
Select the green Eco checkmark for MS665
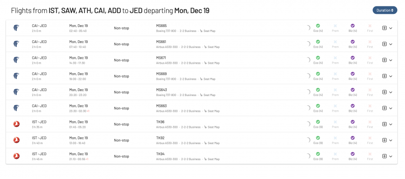(318, 26)
